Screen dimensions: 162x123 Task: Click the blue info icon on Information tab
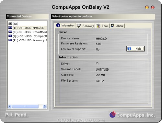click(x=58, y=26)
